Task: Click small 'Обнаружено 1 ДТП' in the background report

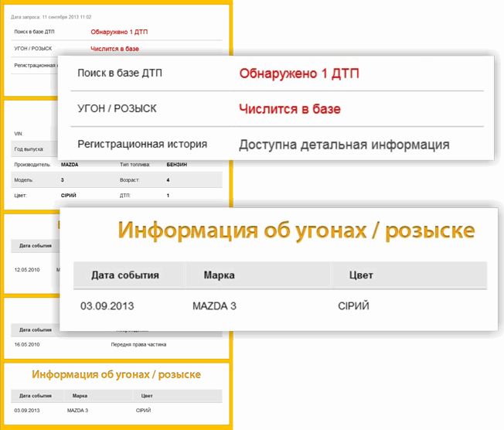Action: click(x=119, y=32)
